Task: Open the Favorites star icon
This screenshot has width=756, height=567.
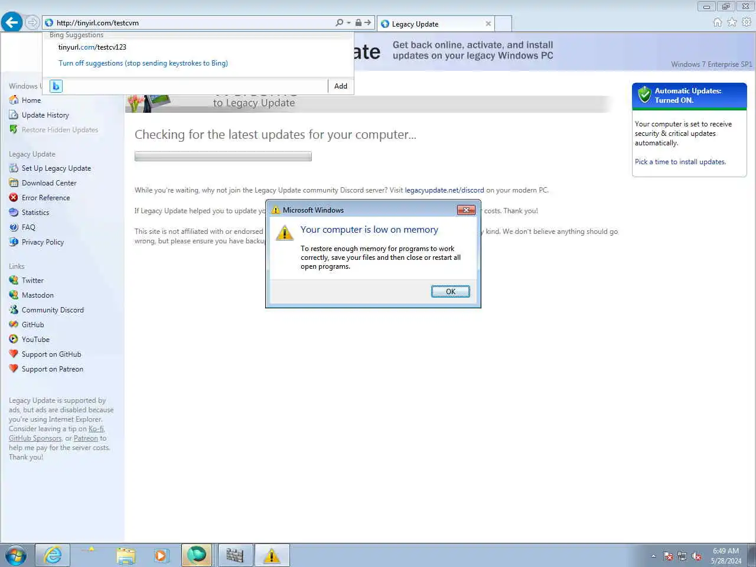Action: pos(732,22)
